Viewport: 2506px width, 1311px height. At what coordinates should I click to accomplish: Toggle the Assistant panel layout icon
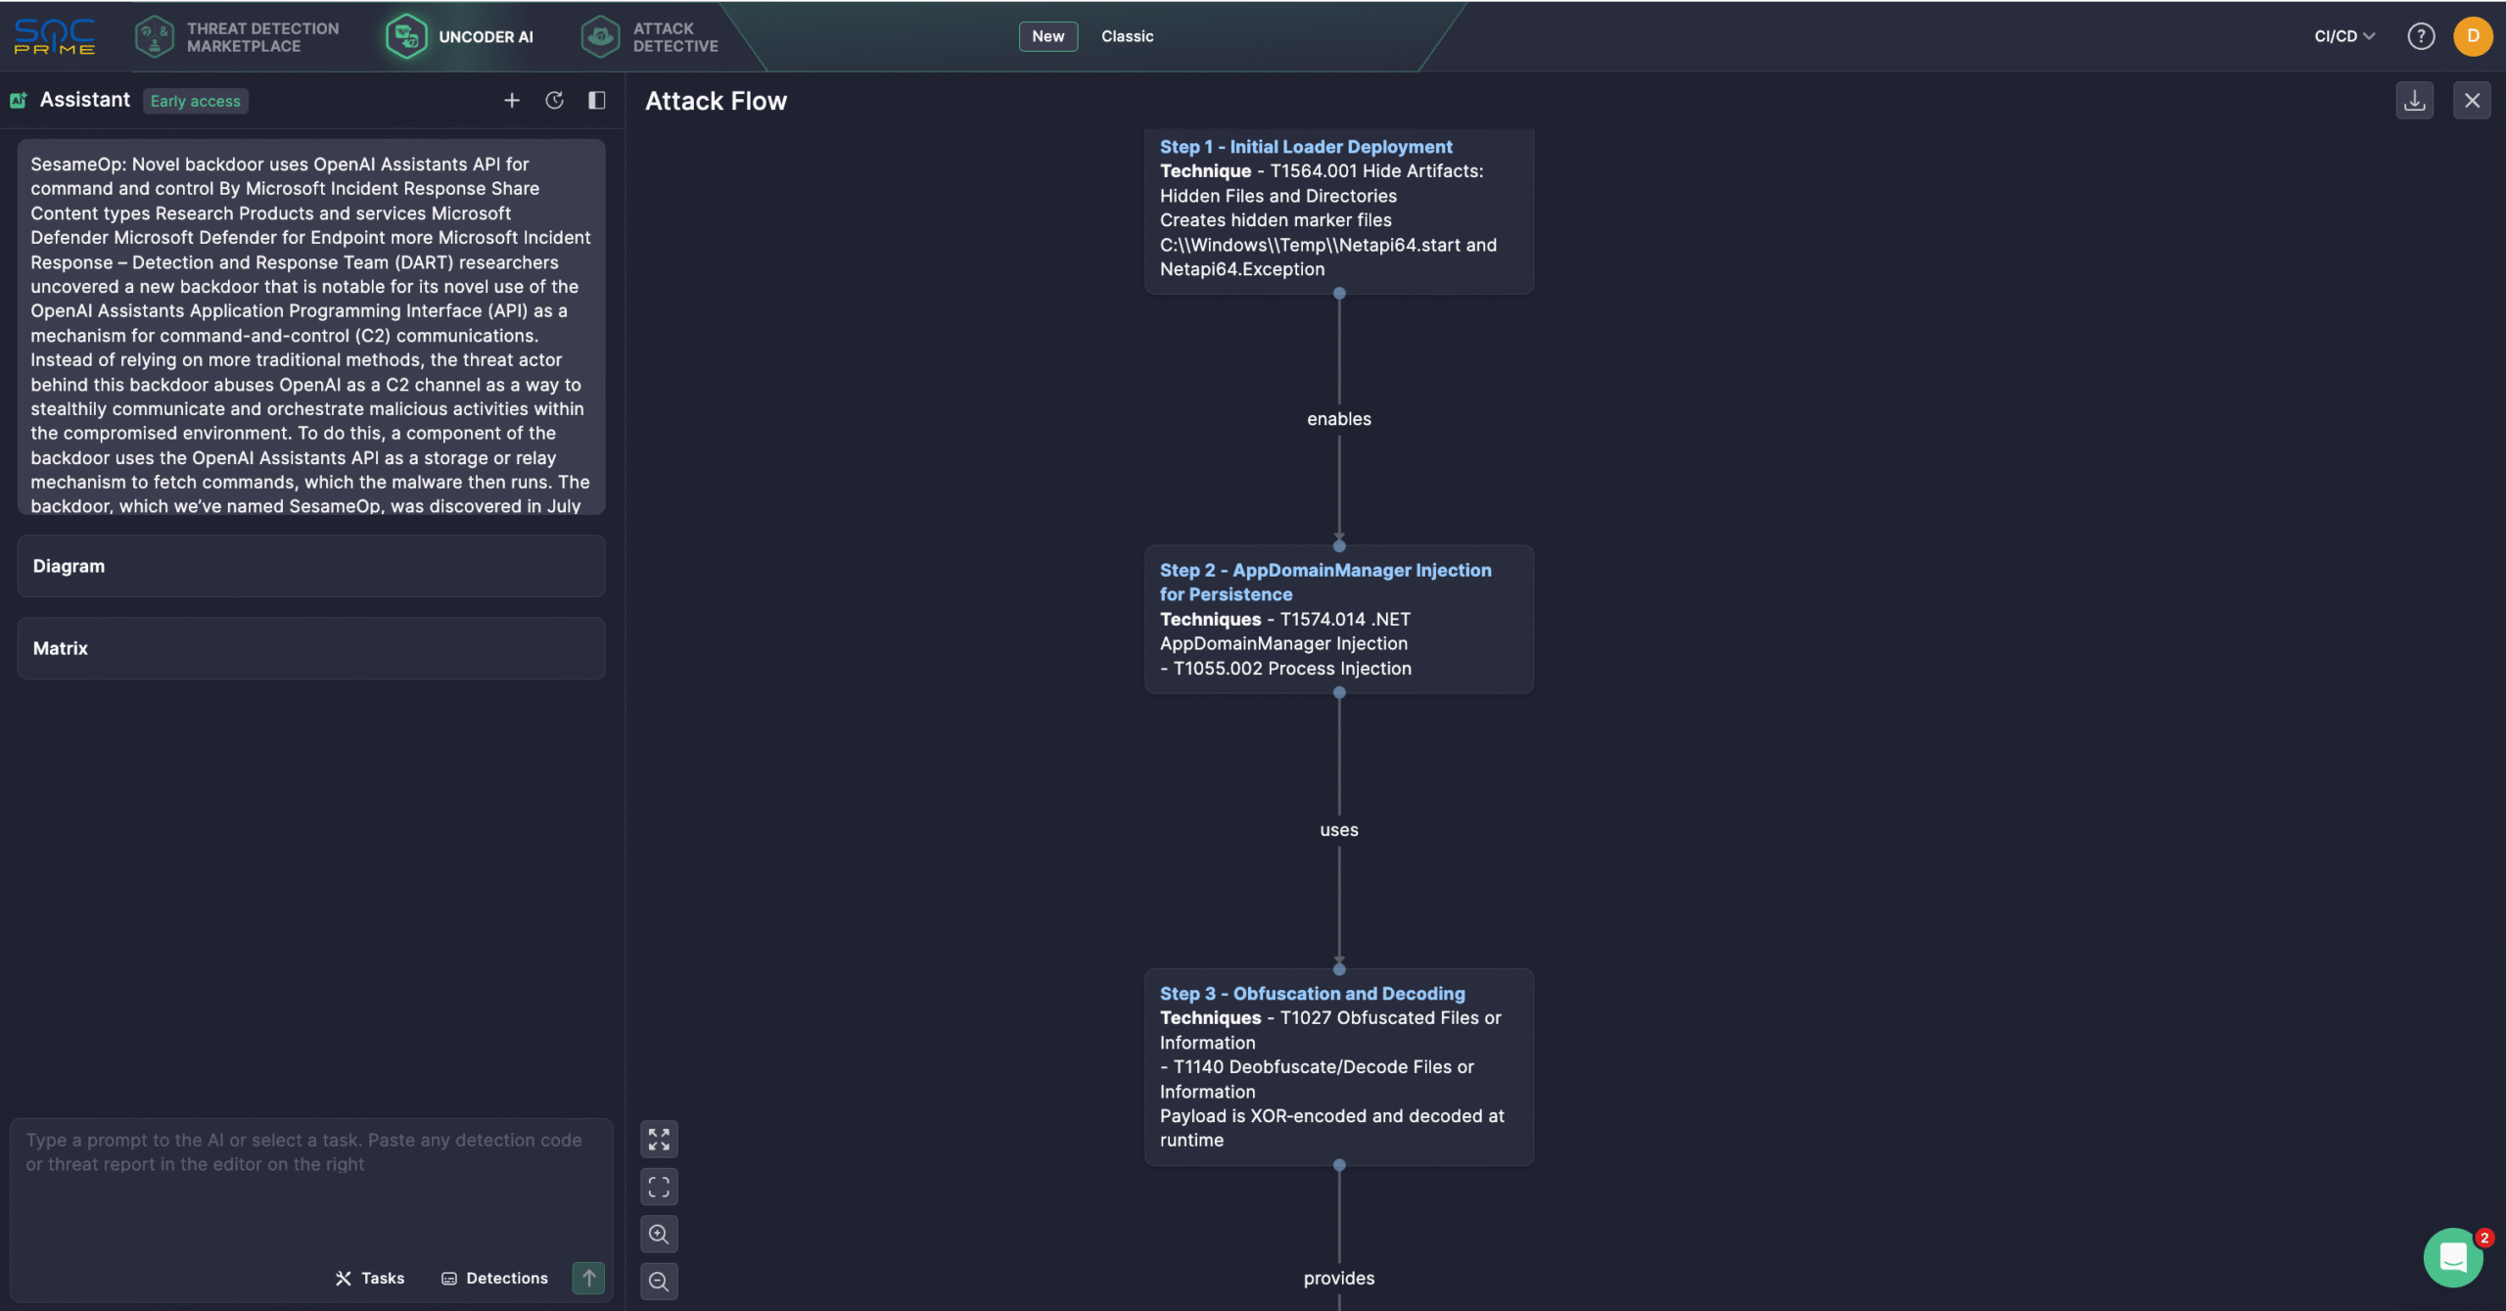(598, 100)
